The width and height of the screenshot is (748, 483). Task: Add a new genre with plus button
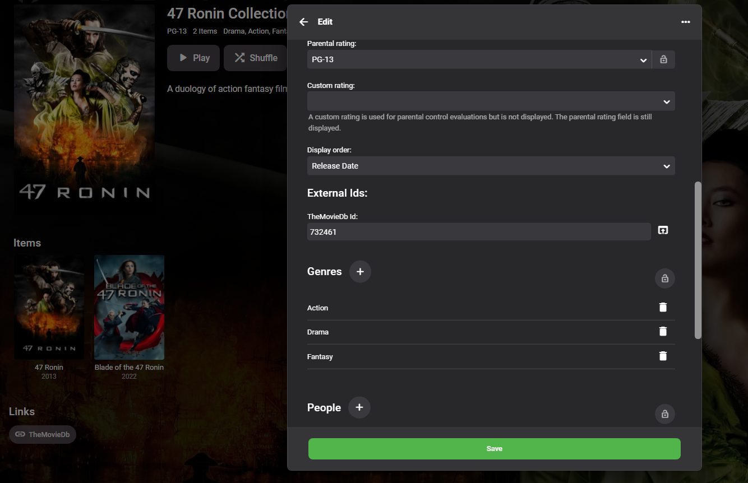pyautogui.click(x=360, y=272)
